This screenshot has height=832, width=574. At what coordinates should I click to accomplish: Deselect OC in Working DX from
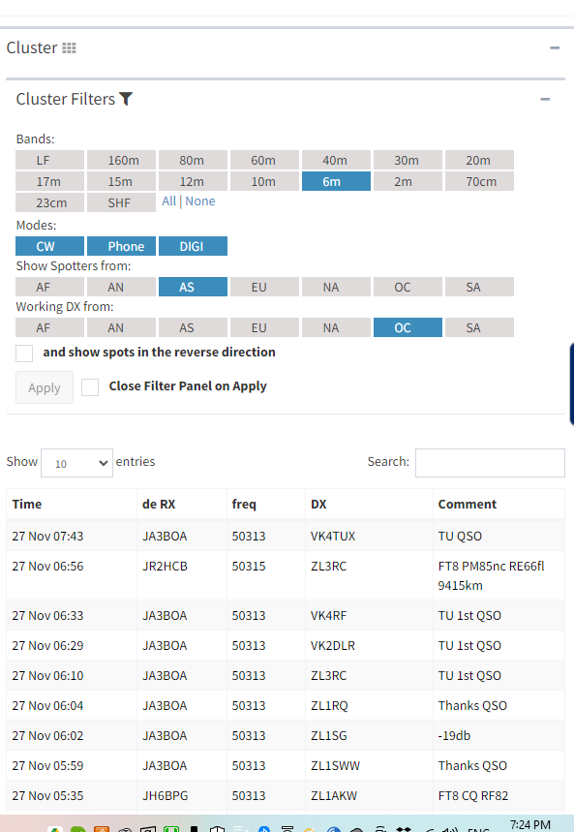[408, 328]
